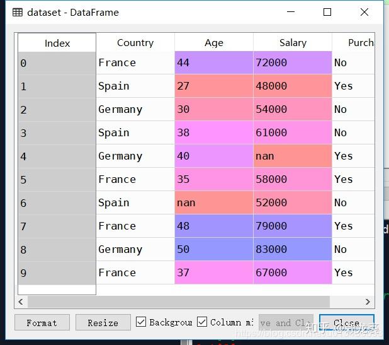Select row index 3

coord(57,132)
